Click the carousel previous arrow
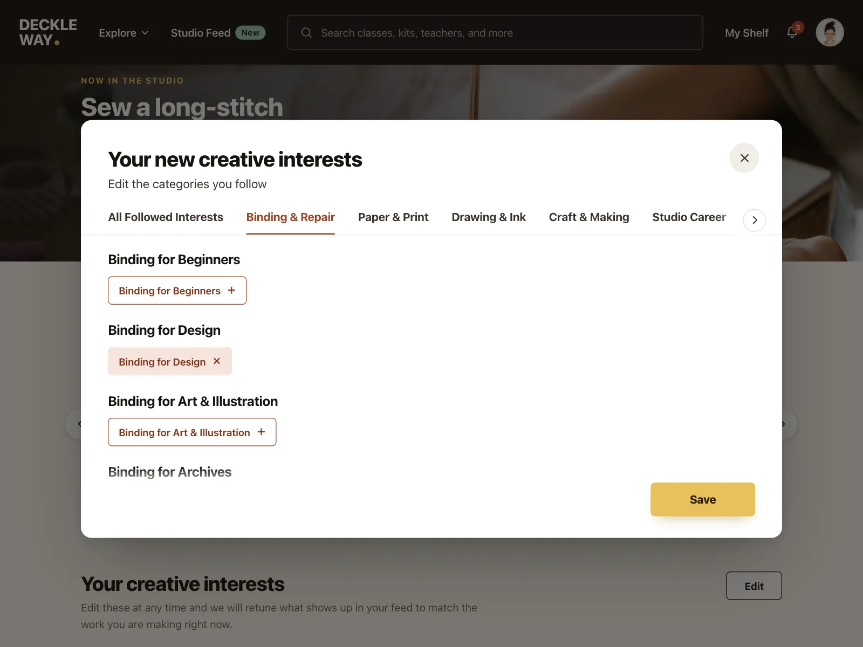863x647 pixels. (x=76, y=424)
